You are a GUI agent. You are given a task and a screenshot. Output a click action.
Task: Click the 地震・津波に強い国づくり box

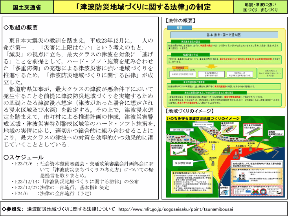point(260,7)
